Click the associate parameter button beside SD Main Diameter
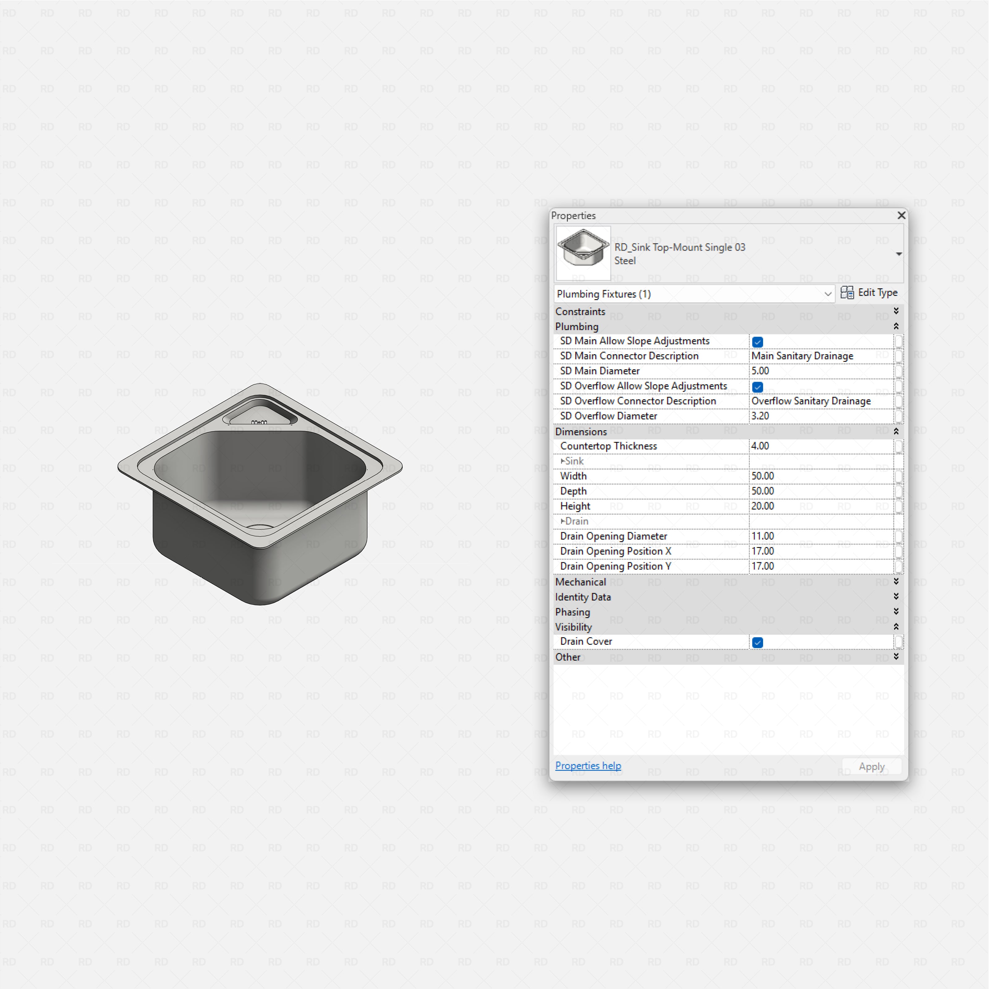This screenshot has width=989, height=989. point(899,371)
